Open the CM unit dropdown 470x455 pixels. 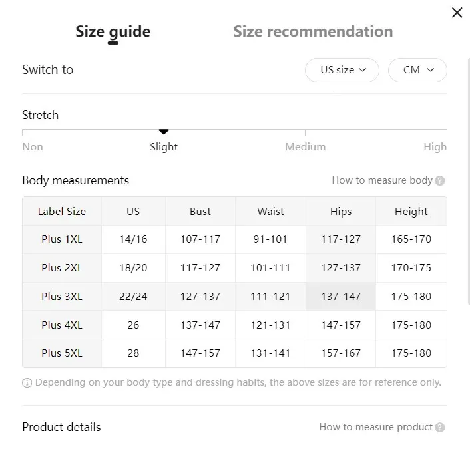point(417,70)
